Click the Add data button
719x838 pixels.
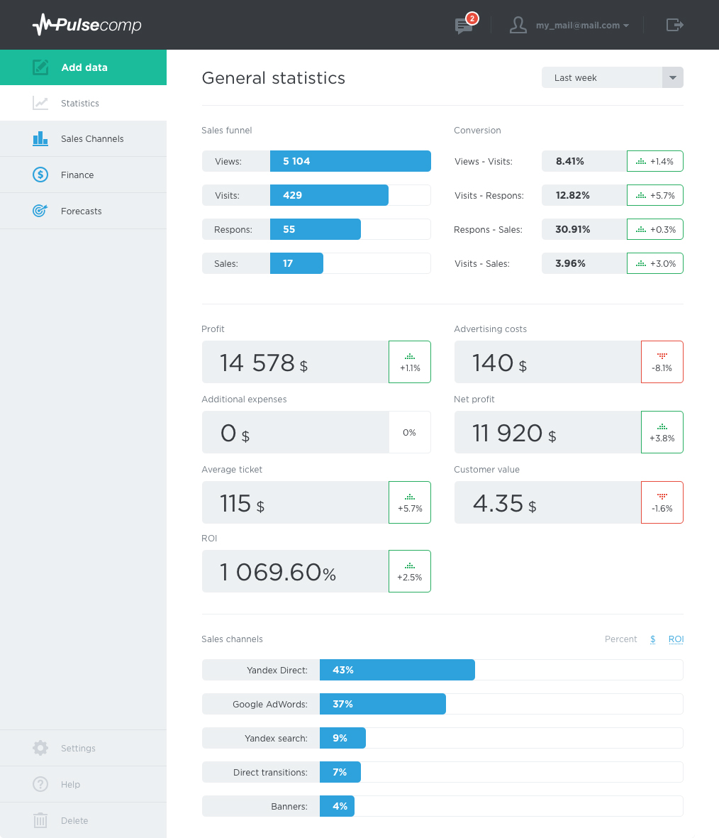83,67
